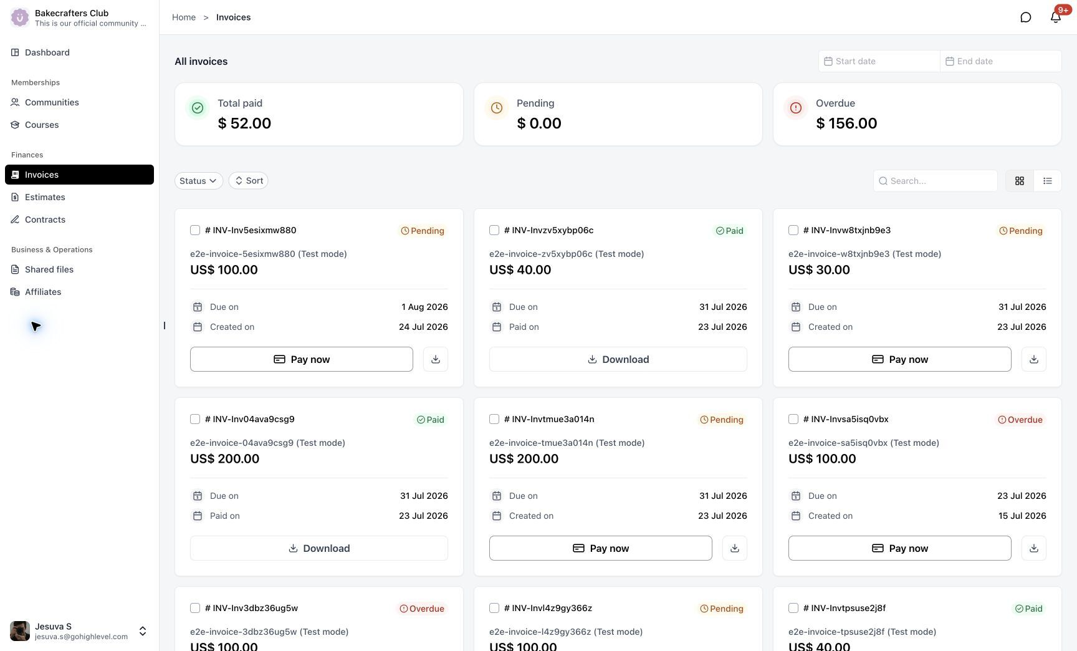The height and width of the screenshot is (651, 1077).
Task: Click the Start date calendar icon
Action: click(828, 61)
